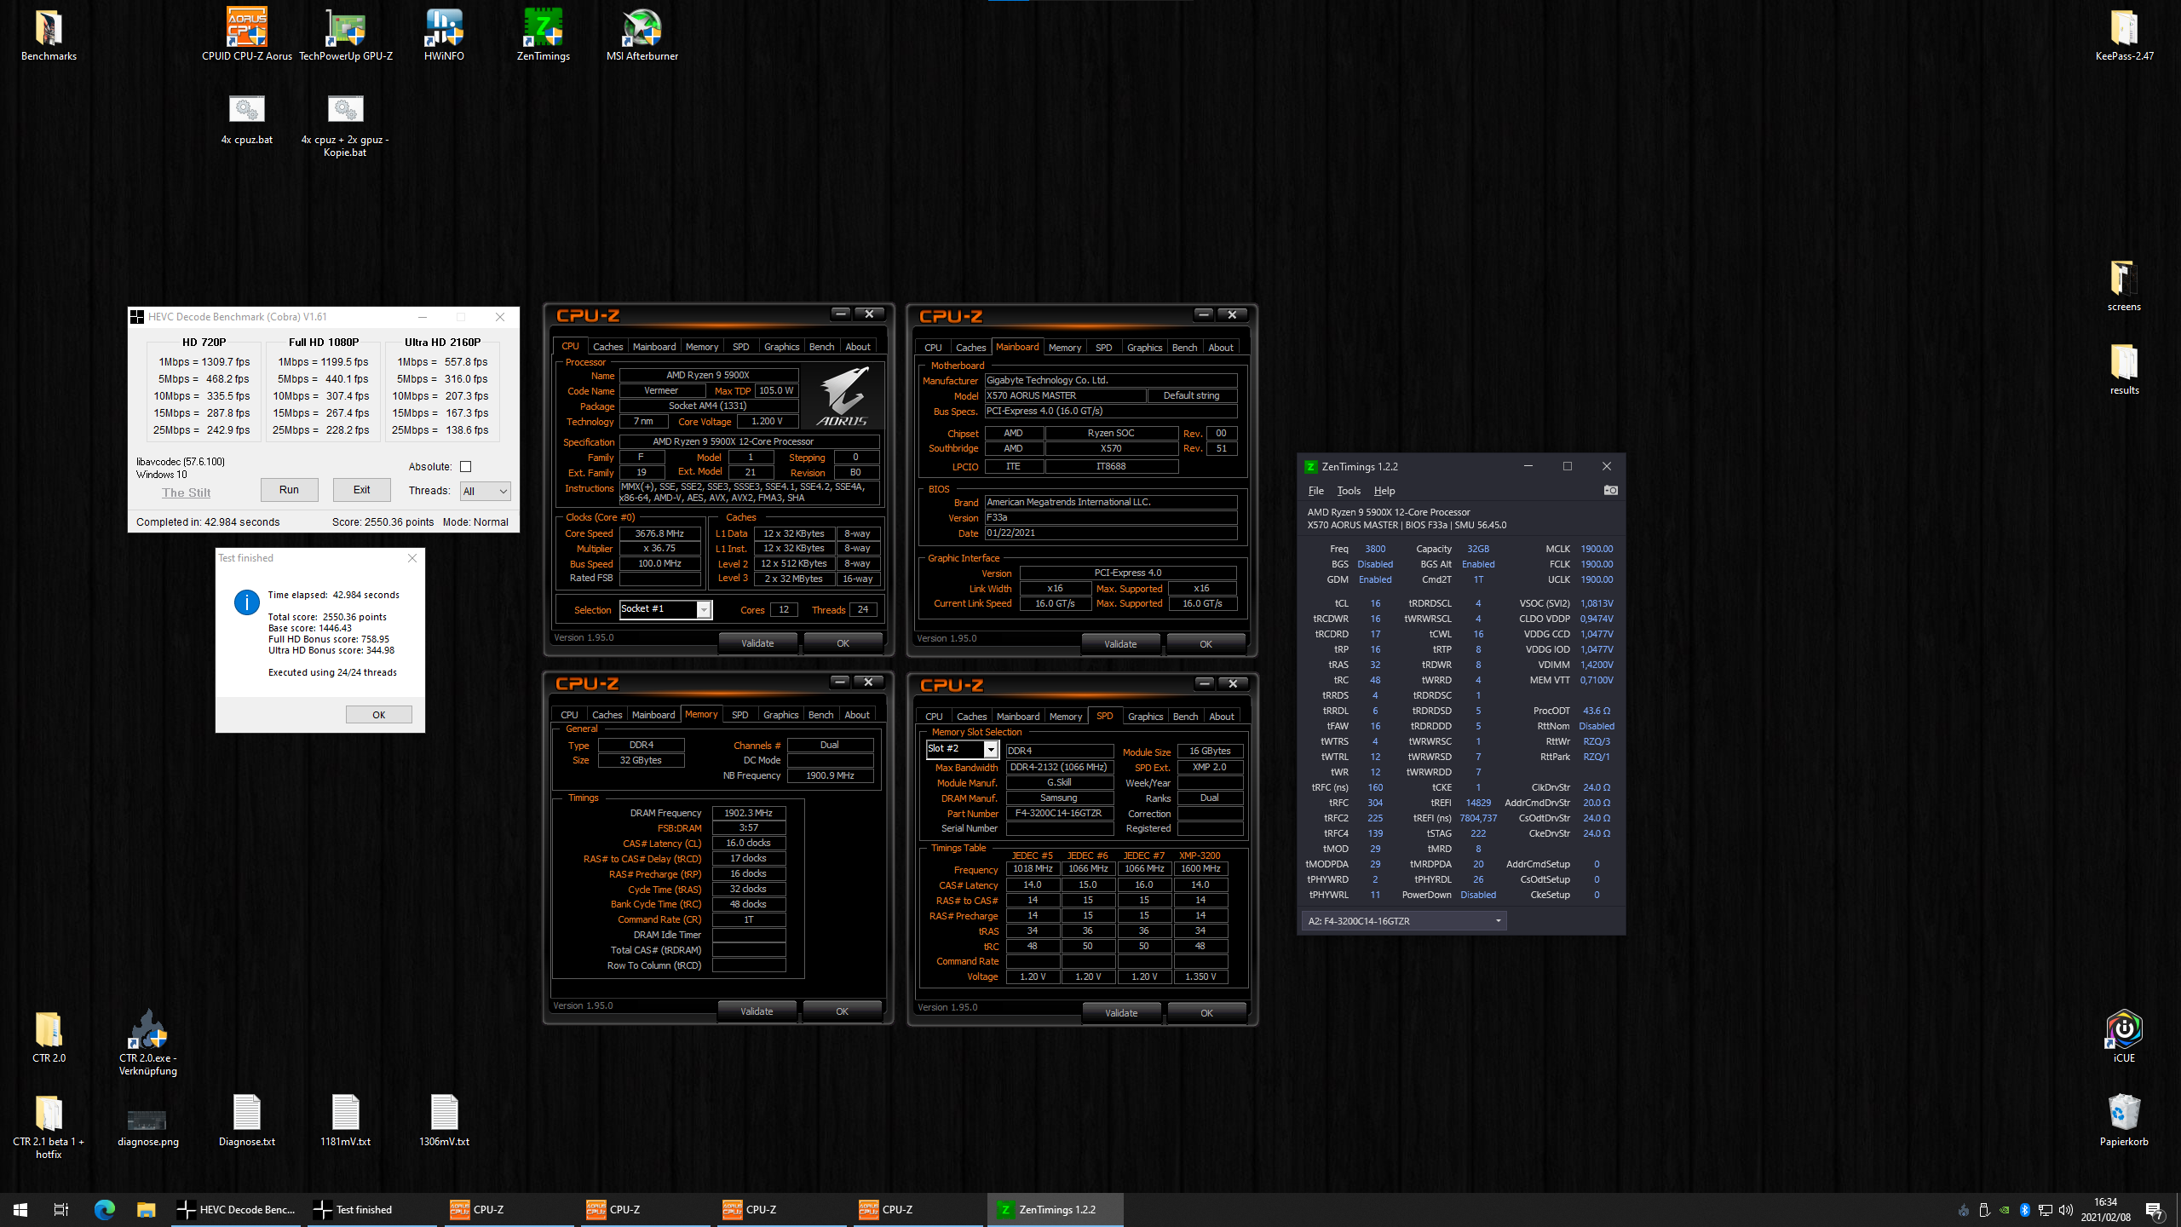Open the Threads dropdown in HEVC benchmark
The image size is (2181, 1227).
485,491
